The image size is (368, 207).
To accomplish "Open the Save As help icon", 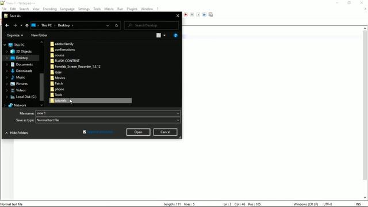I will [x=175, y=36].
